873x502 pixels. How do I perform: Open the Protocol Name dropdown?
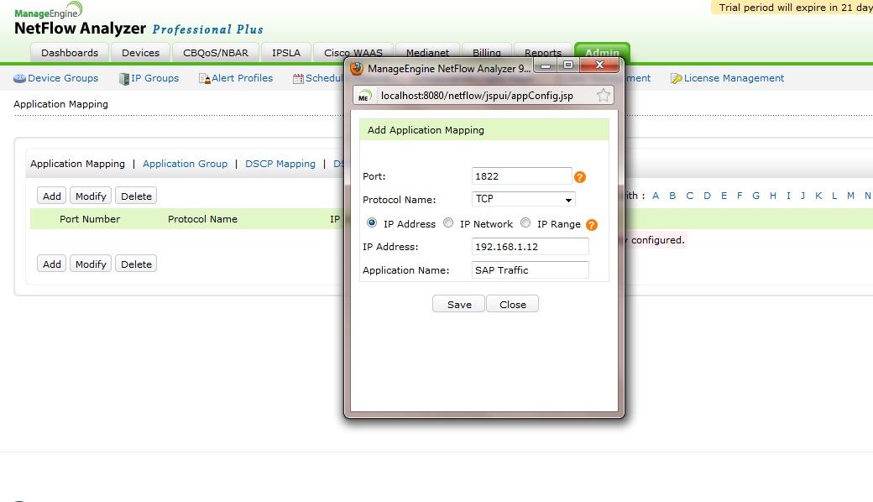click(570, 200)
